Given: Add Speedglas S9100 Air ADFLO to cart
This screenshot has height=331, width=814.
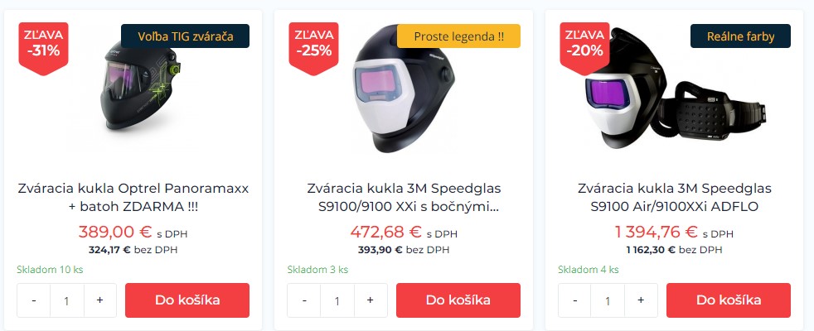Looking at the screenshot, I should (729, 300).
